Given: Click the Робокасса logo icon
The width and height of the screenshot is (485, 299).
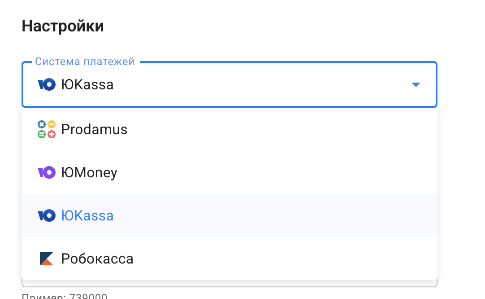Looking at the screenshot, I should pos(47,259).
